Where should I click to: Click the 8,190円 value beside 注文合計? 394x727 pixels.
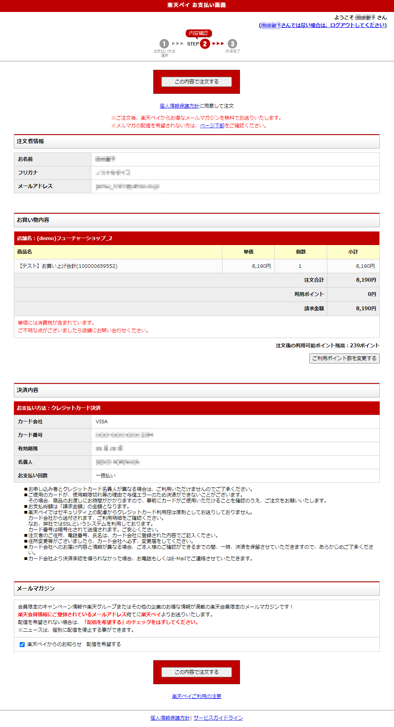366,280
